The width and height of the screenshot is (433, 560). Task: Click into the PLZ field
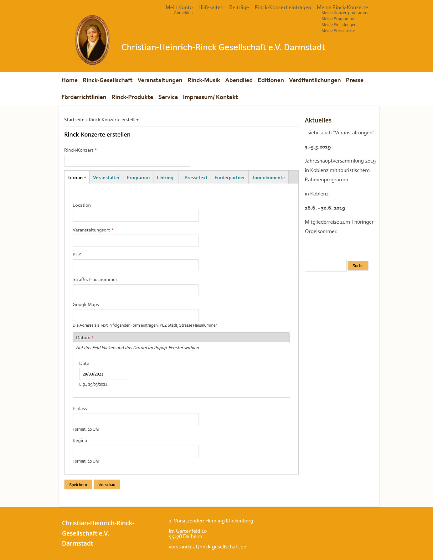pyautogui.click(x=136, y=265)
